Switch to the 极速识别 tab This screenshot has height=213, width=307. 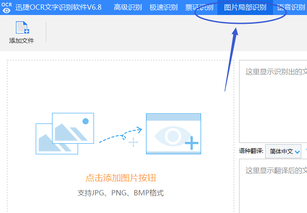tap(164, 7)
